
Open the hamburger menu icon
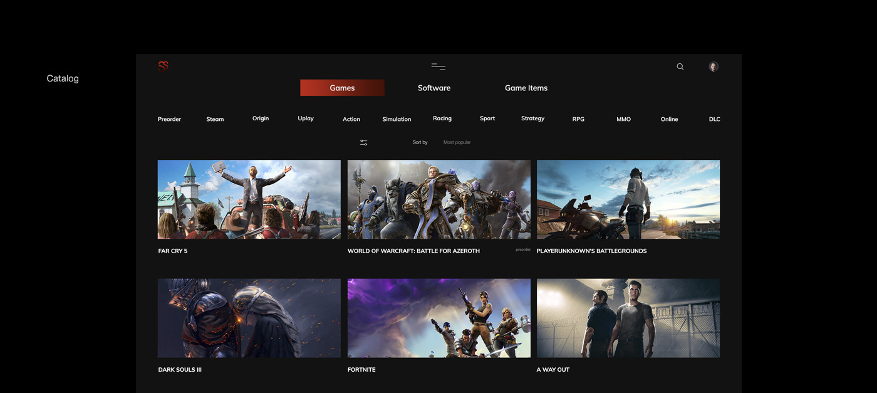coord(438,66)
